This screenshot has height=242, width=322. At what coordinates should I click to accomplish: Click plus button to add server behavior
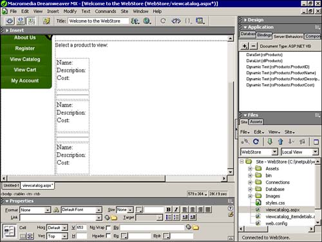point(245,46)
